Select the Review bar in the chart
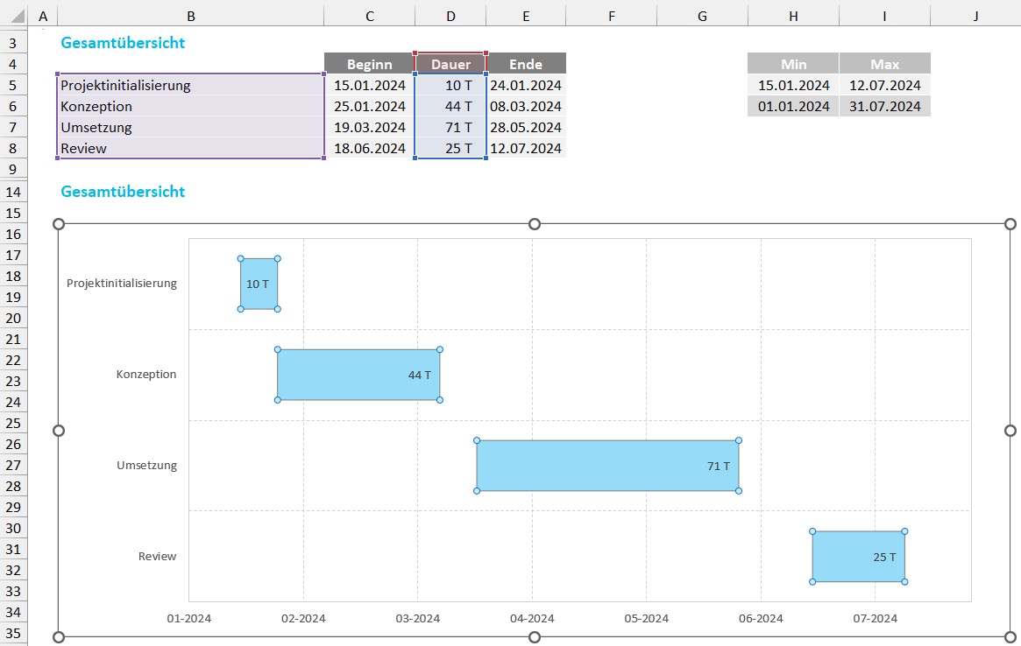Image resolution: width=1021 pixels, height=646 pixels. coord(858,557)
